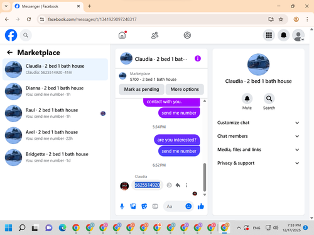Image resolution: width=314 pixels, height=235 pixels.
Task: Record a voice clip with the microphone icon
Action: pyautogui.click(x=122, y=206)
